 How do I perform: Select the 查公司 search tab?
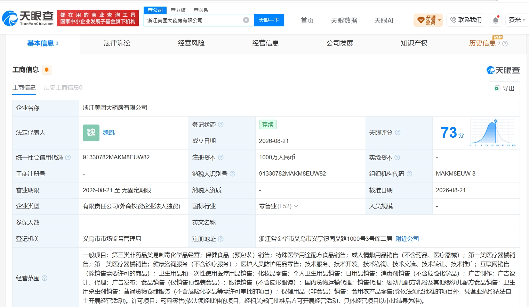coord(155,10)
